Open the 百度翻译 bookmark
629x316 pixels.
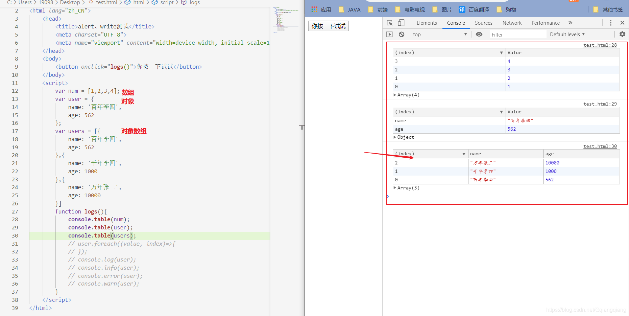tap(474, 9)
